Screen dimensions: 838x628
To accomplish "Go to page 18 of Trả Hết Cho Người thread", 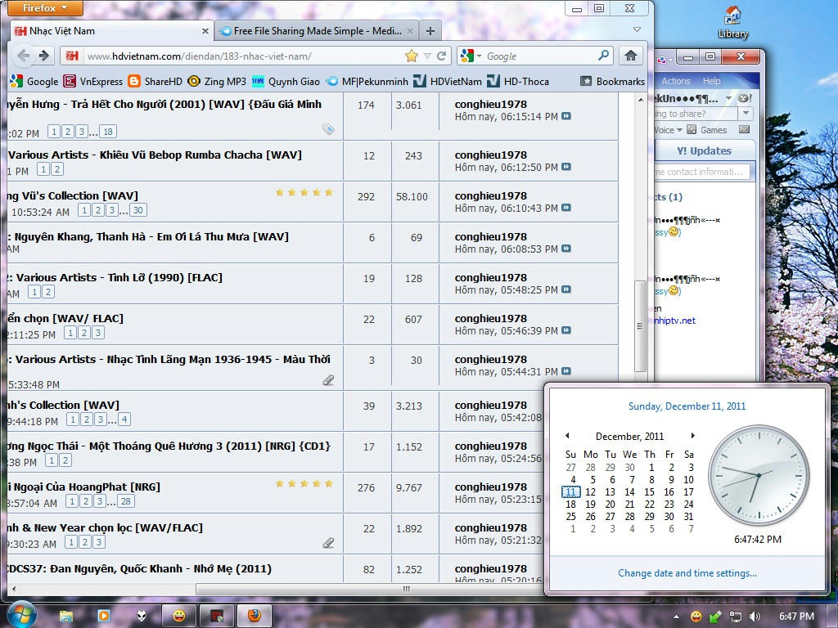I will coord(107,132).
